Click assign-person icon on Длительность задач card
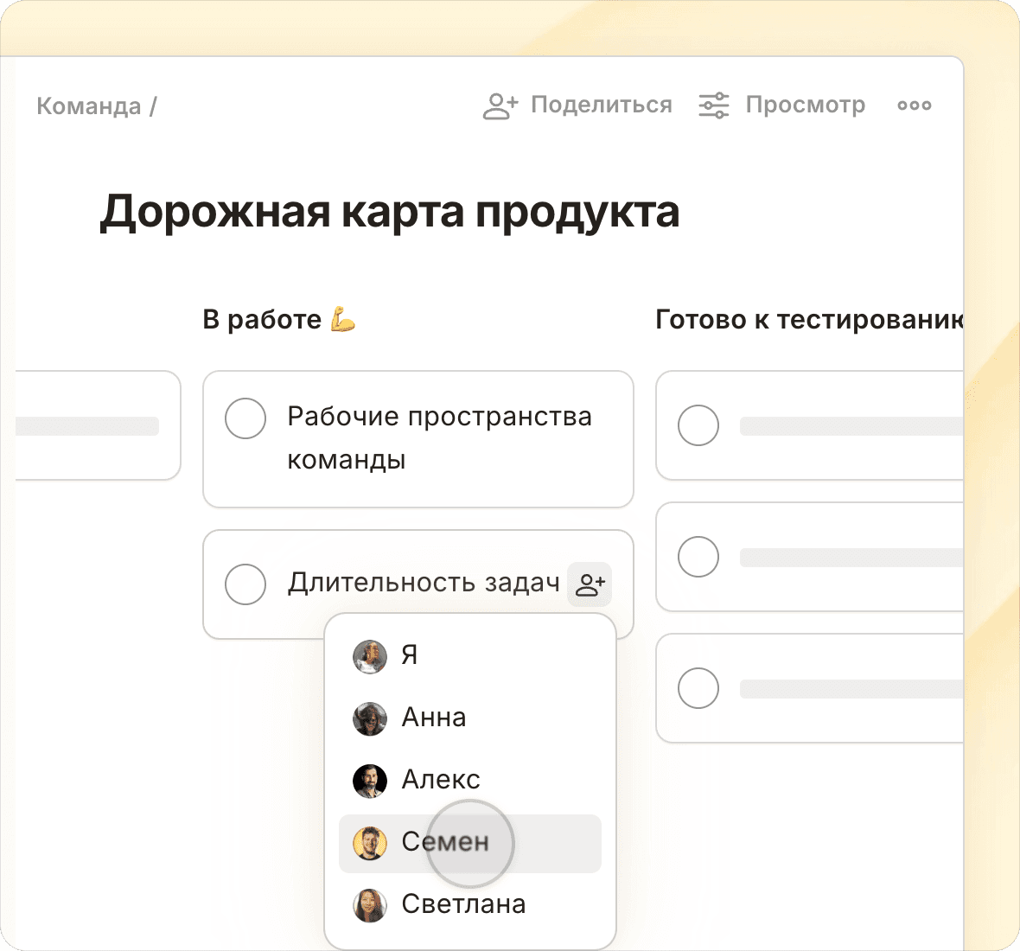The image size is (1020, 951). [590, 584]
